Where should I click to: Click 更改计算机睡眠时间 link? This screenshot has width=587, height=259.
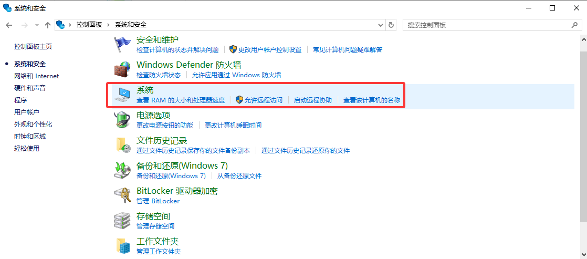click(233, 125)
